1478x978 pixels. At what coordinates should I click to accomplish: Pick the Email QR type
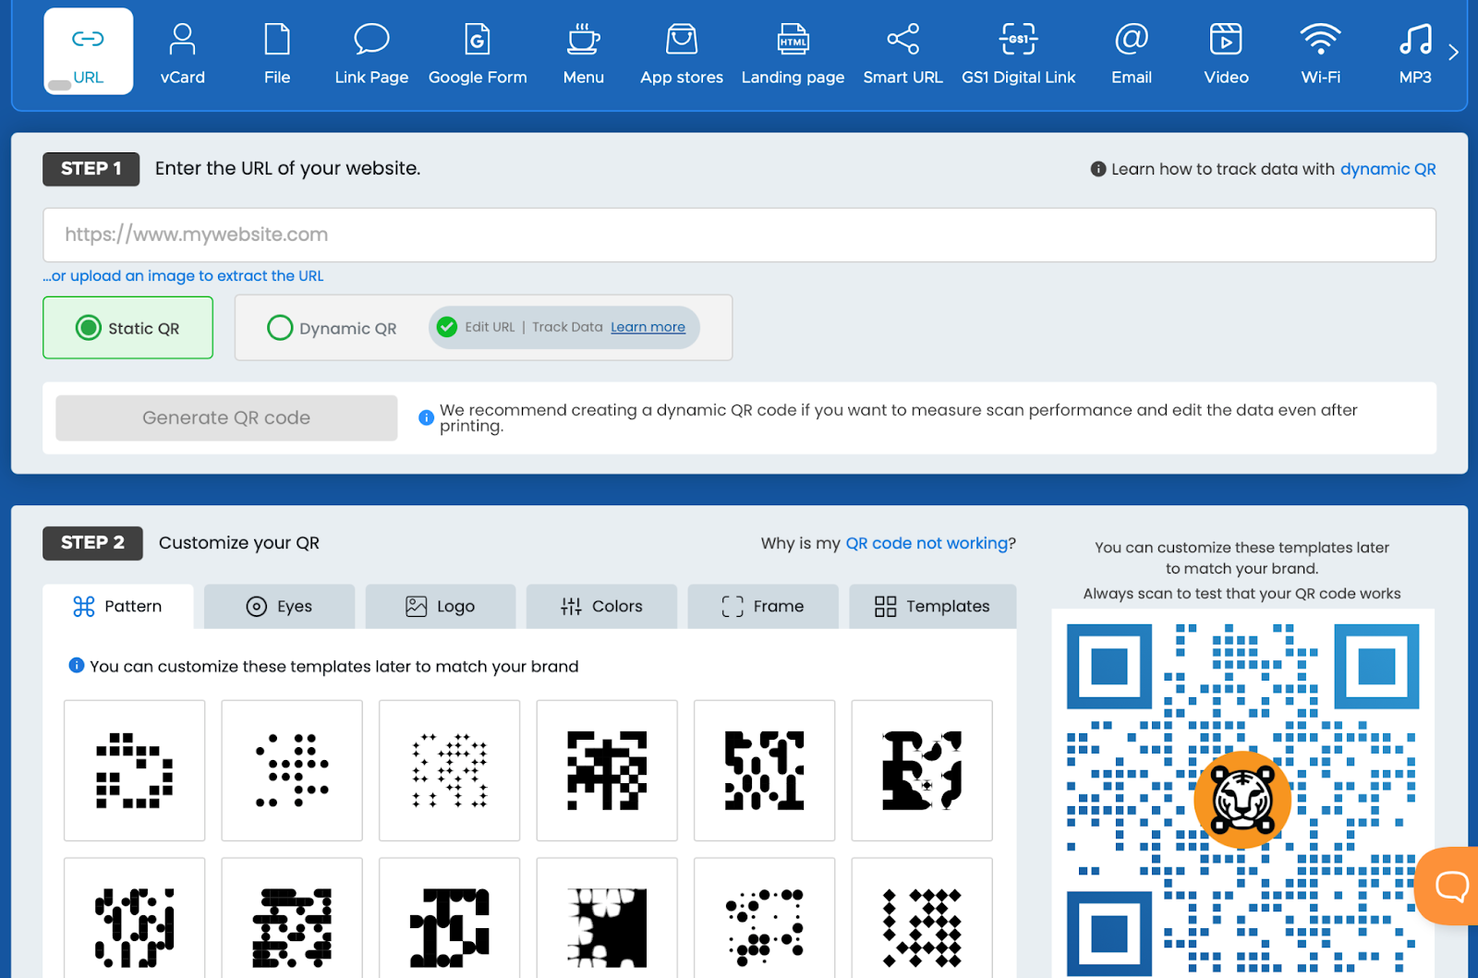1132,54
